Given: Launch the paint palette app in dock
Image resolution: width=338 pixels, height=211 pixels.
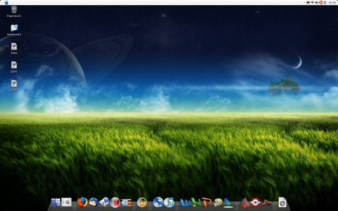Looking at the screenshot, I should coord(217,203).
